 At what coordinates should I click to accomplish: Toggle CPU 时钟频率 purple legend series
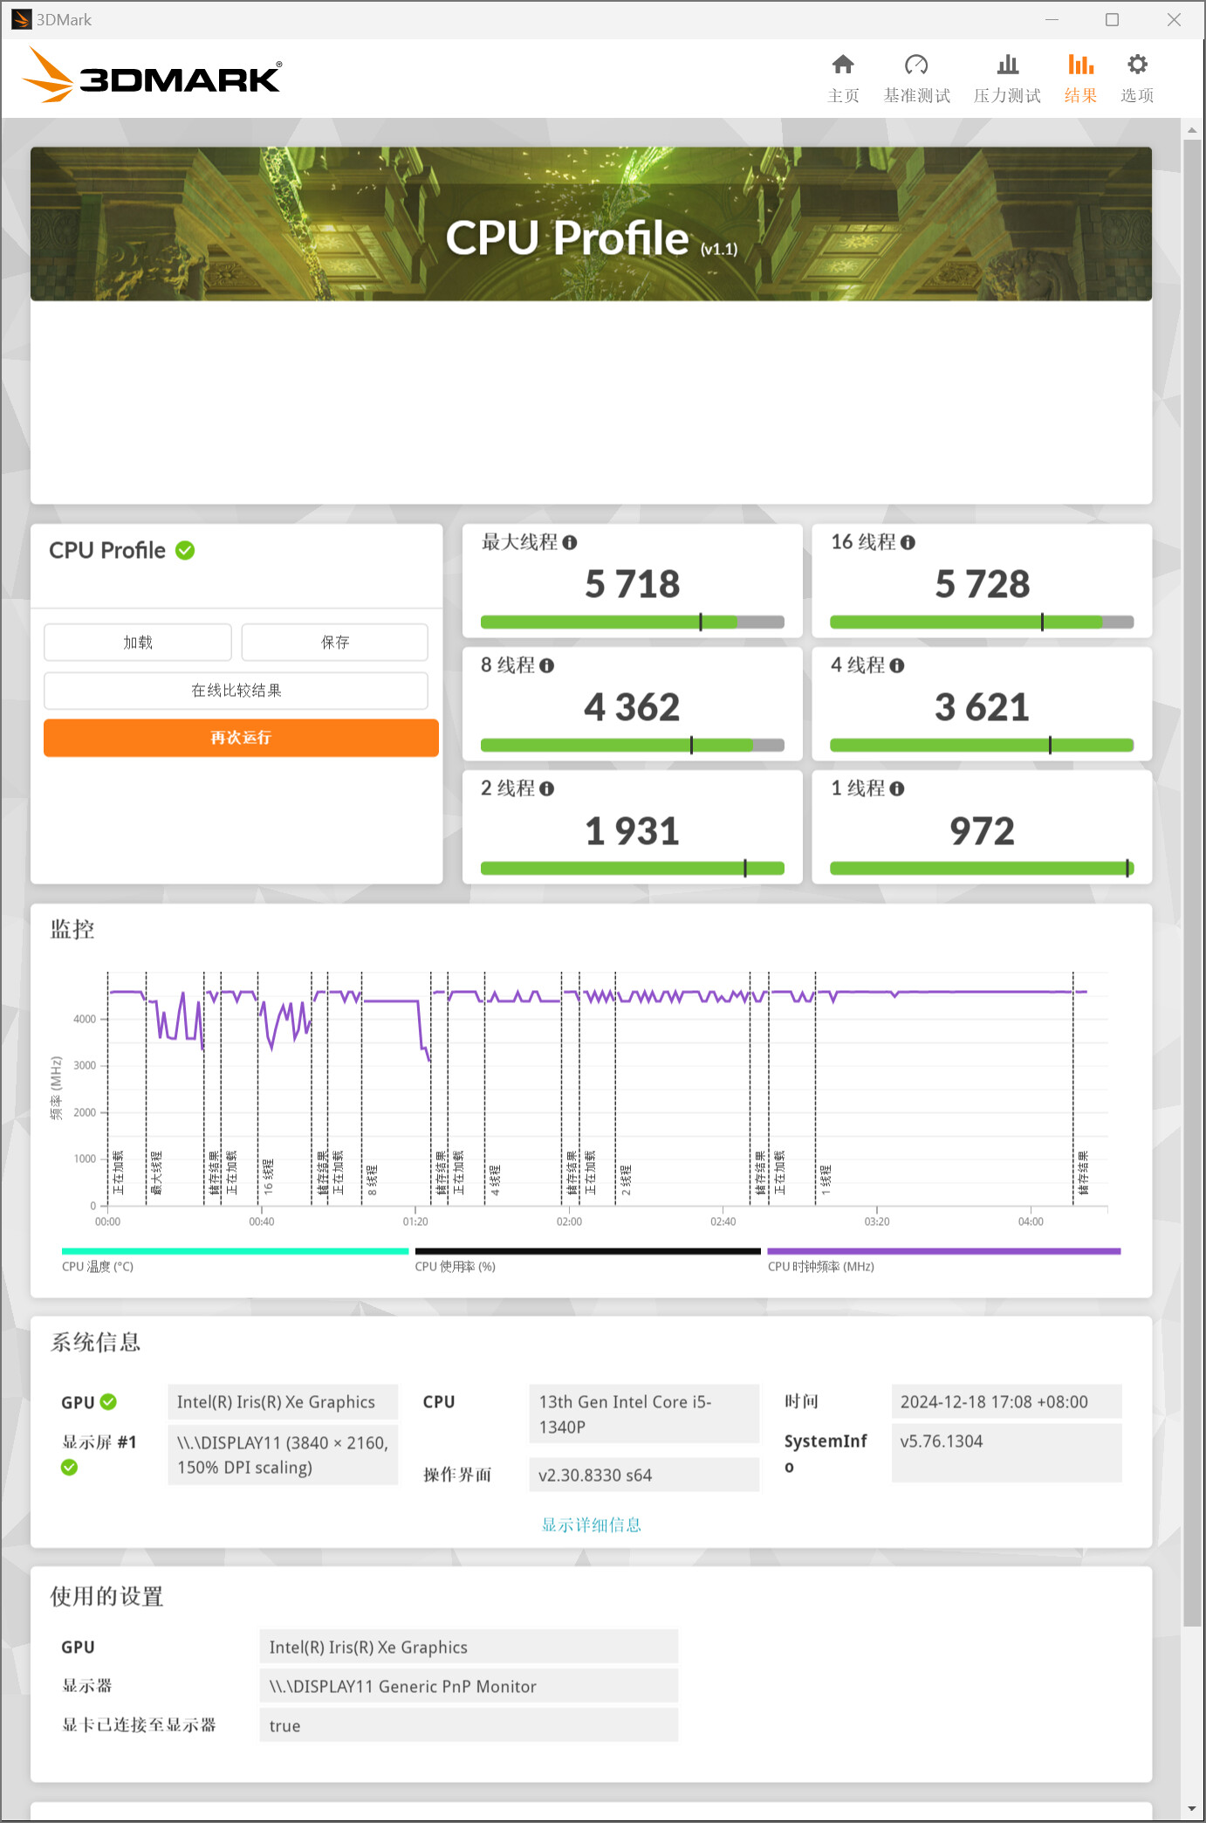click(x=820, y=1267)
